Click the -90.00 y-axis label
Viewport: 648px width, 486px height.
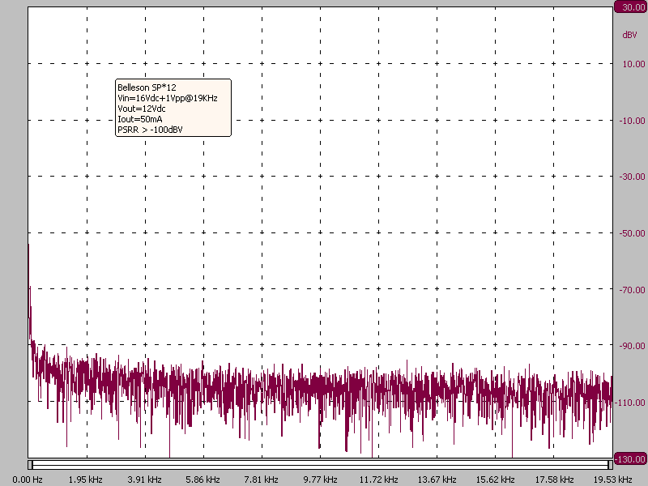pos(633,346)
